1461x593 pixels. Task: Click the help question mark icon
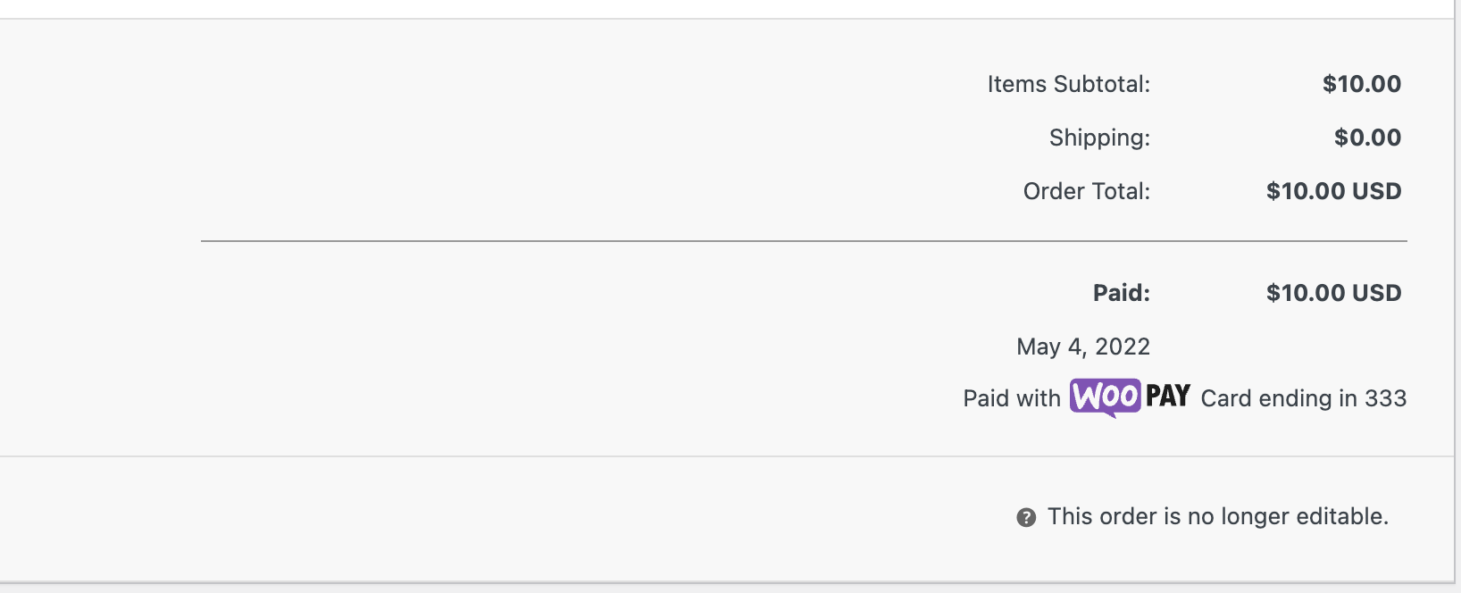click(1026, 517)
